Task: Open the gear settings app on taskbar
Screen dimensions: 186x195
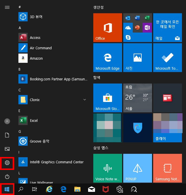Action: (x=120, y=189)
